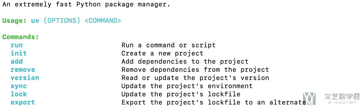This screenshot has height=108, width=362.
Task: Click the 'lock' command entry
Action: (x=19, y=94)
